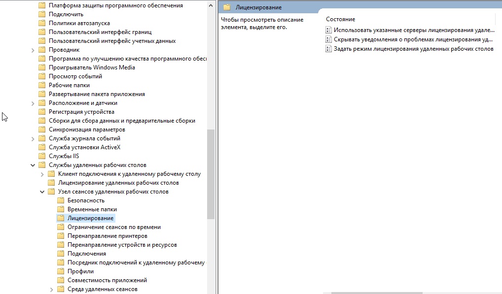Viewport: 502px width, 294px height.
Task: Click the policy icon for «Использовать указанные серверы лицензирования»
Action: click(x=328, y=30)
